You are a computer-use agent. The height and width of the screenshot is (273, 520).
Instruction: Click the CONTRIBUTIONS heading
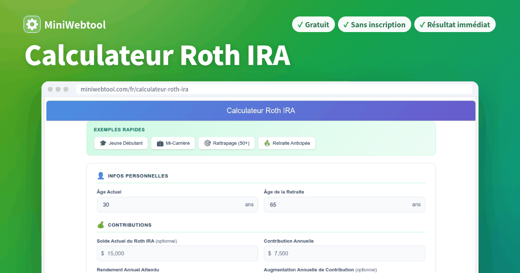pyautogui.click(x=130, y=225)
